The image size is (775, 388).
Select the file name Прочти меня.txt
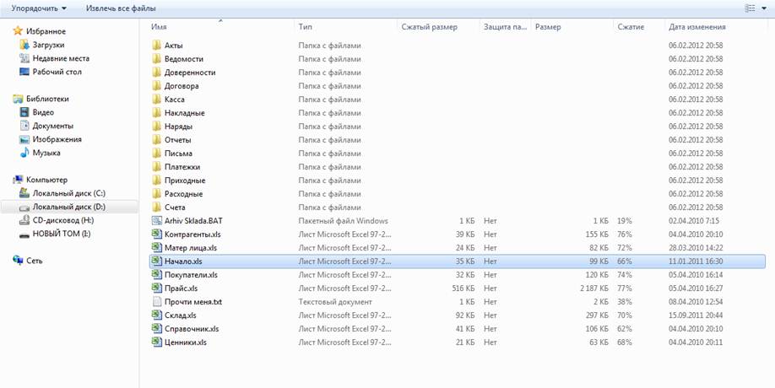(193, 302)
